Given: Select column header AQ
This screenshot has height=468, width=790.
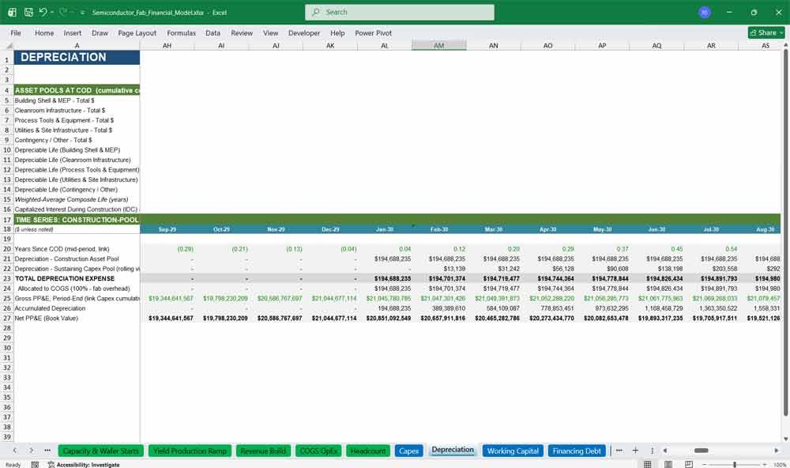Looking at the screenshot, I should [x=656, y=45].
